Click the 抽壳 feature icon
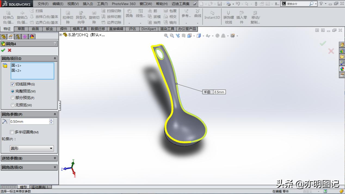 pos(153,22)
